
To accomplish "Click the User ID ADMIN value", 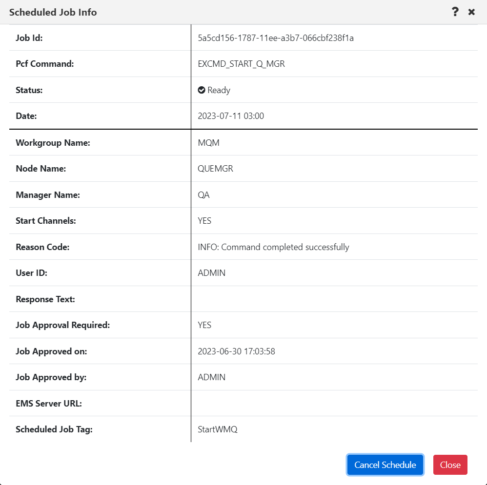I will 211,273.
